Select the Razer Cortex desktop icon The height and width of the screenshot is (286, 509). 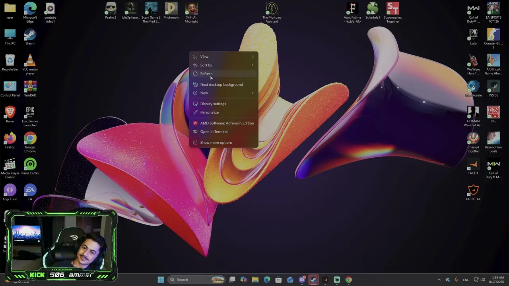click(x=30, y=167)
